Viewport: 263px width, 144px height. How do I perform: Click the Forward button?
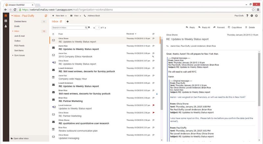point(219,28)
